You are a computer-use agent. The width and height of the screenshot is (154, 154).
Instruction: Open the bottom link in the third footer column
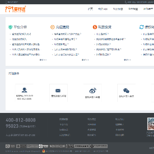click(x=120, y=135)
